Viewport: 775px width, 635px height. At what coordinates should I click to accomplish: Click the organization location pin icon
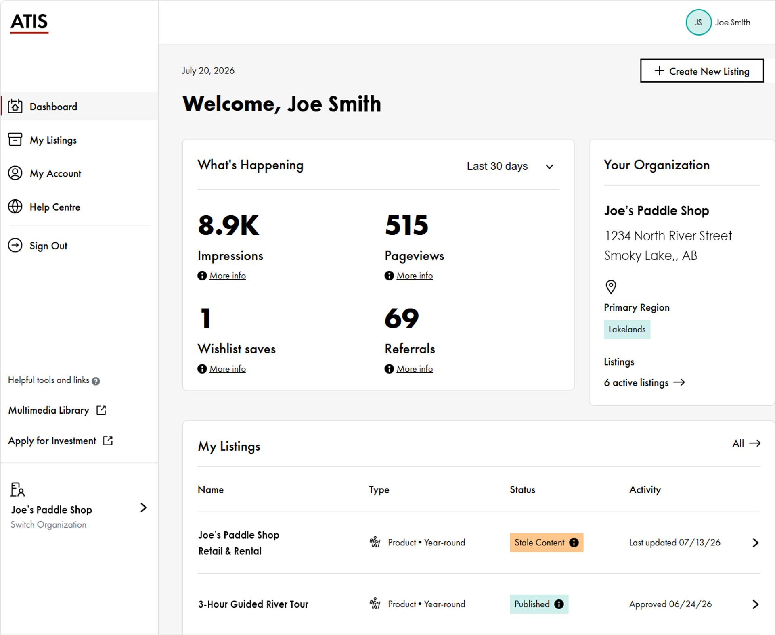(611, 287)
